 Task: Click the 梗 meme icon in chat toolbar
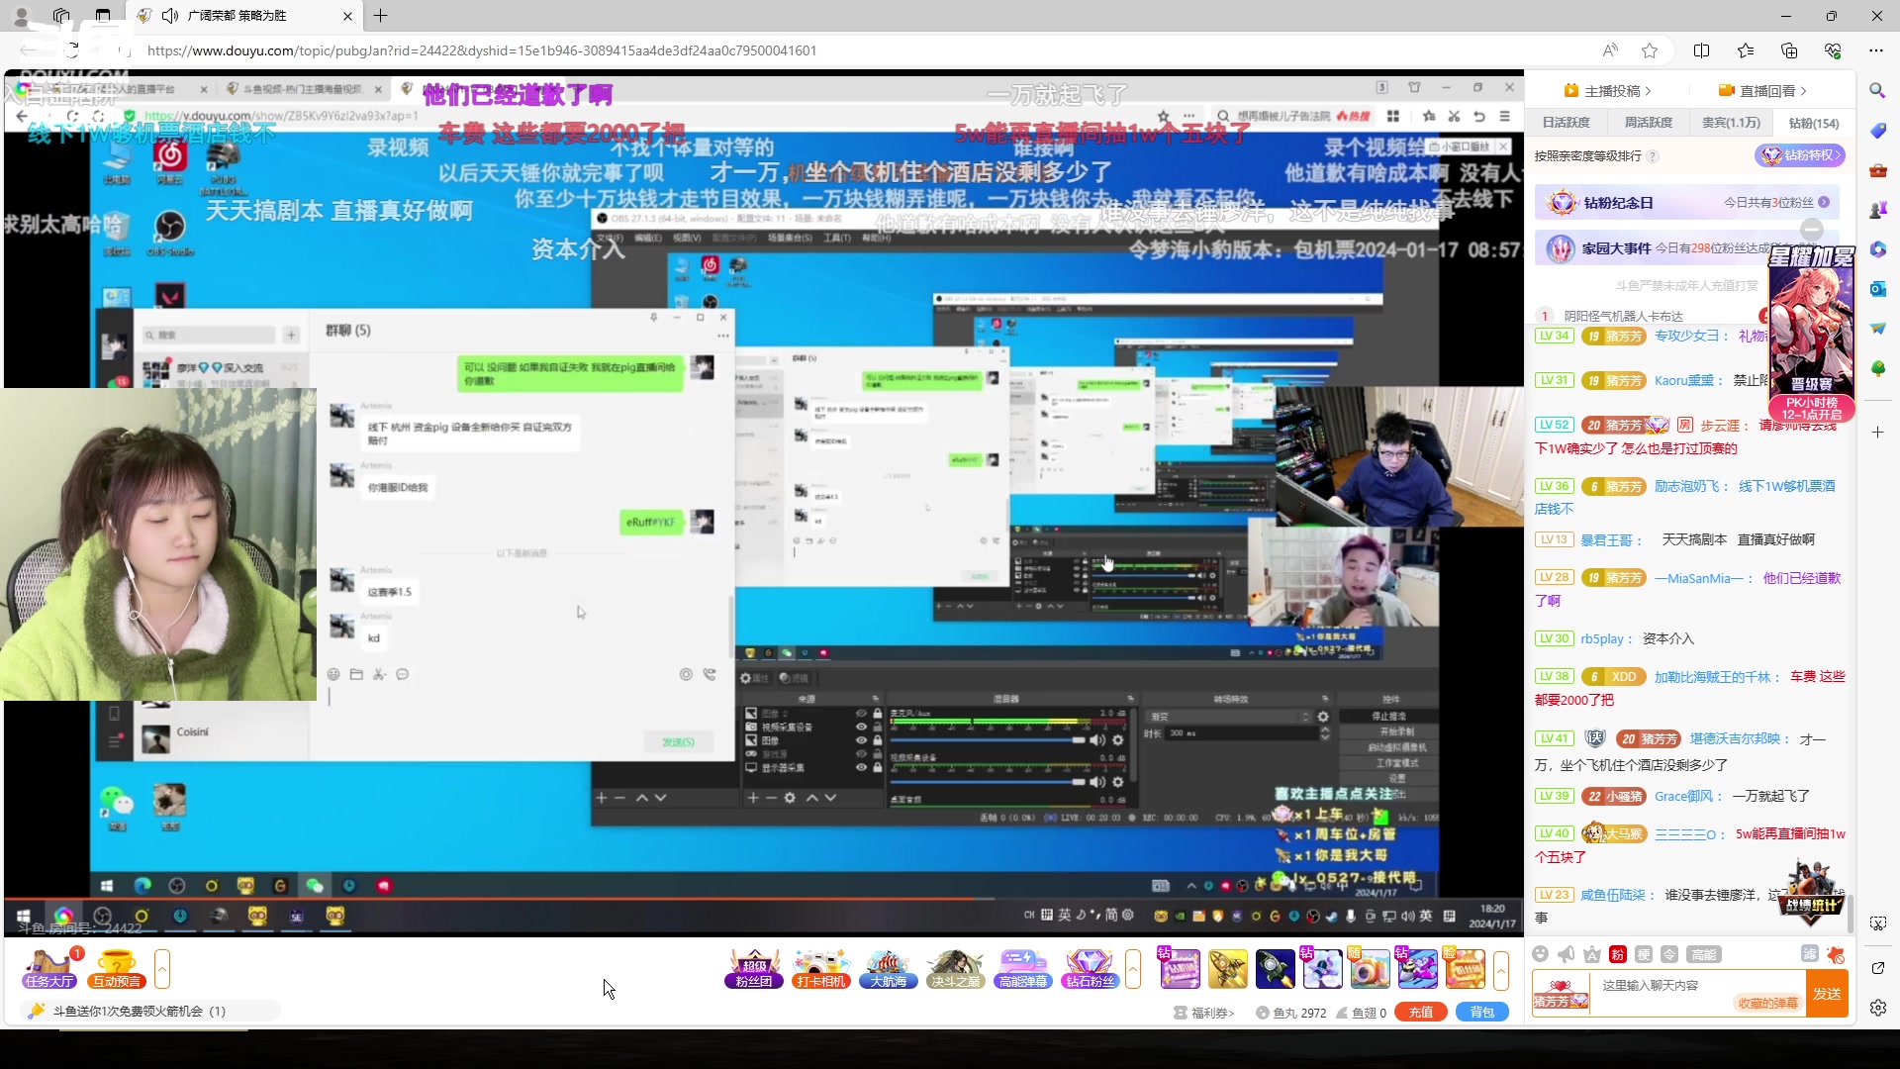(1644, 954)
